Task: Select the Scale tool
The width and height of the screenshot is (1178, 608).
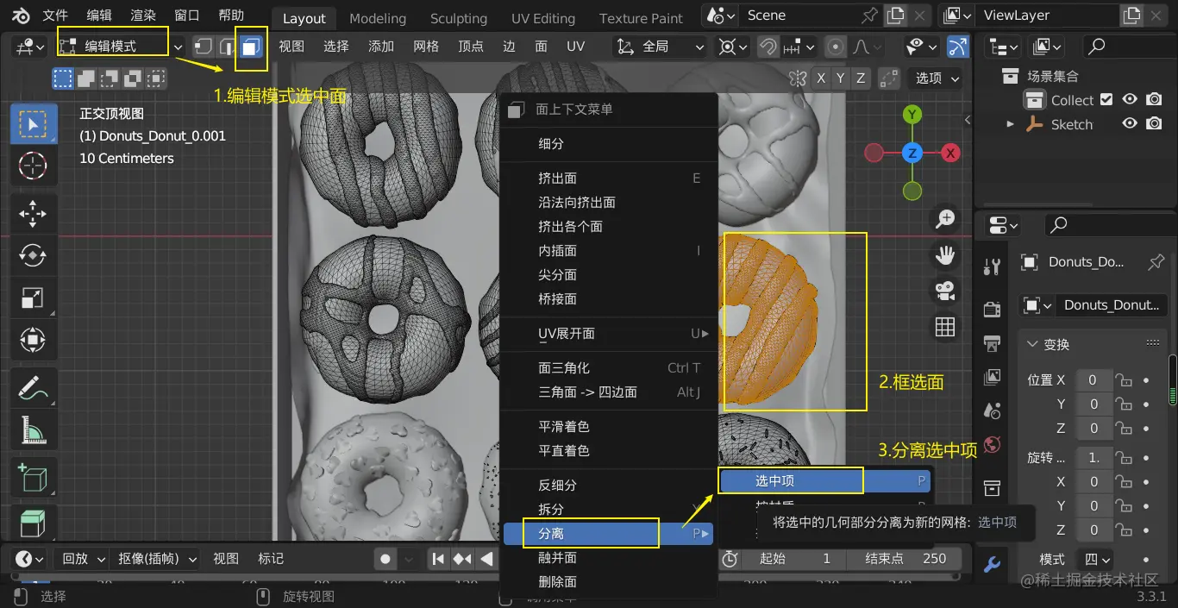Action: click(34, 298)
